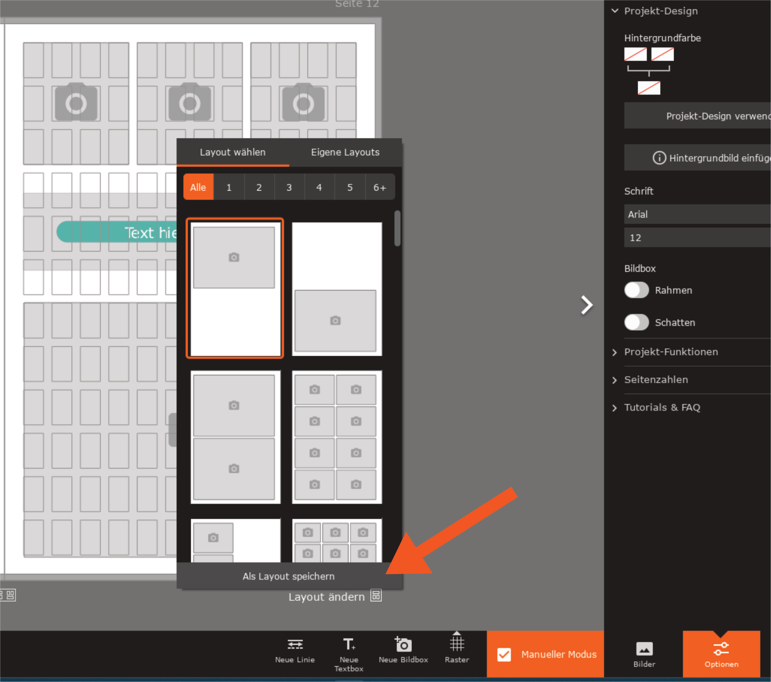This screenshot has width=771, height=682.
Task: Click the info icon beside Hintergrundbild
Action: pos(659,158)
